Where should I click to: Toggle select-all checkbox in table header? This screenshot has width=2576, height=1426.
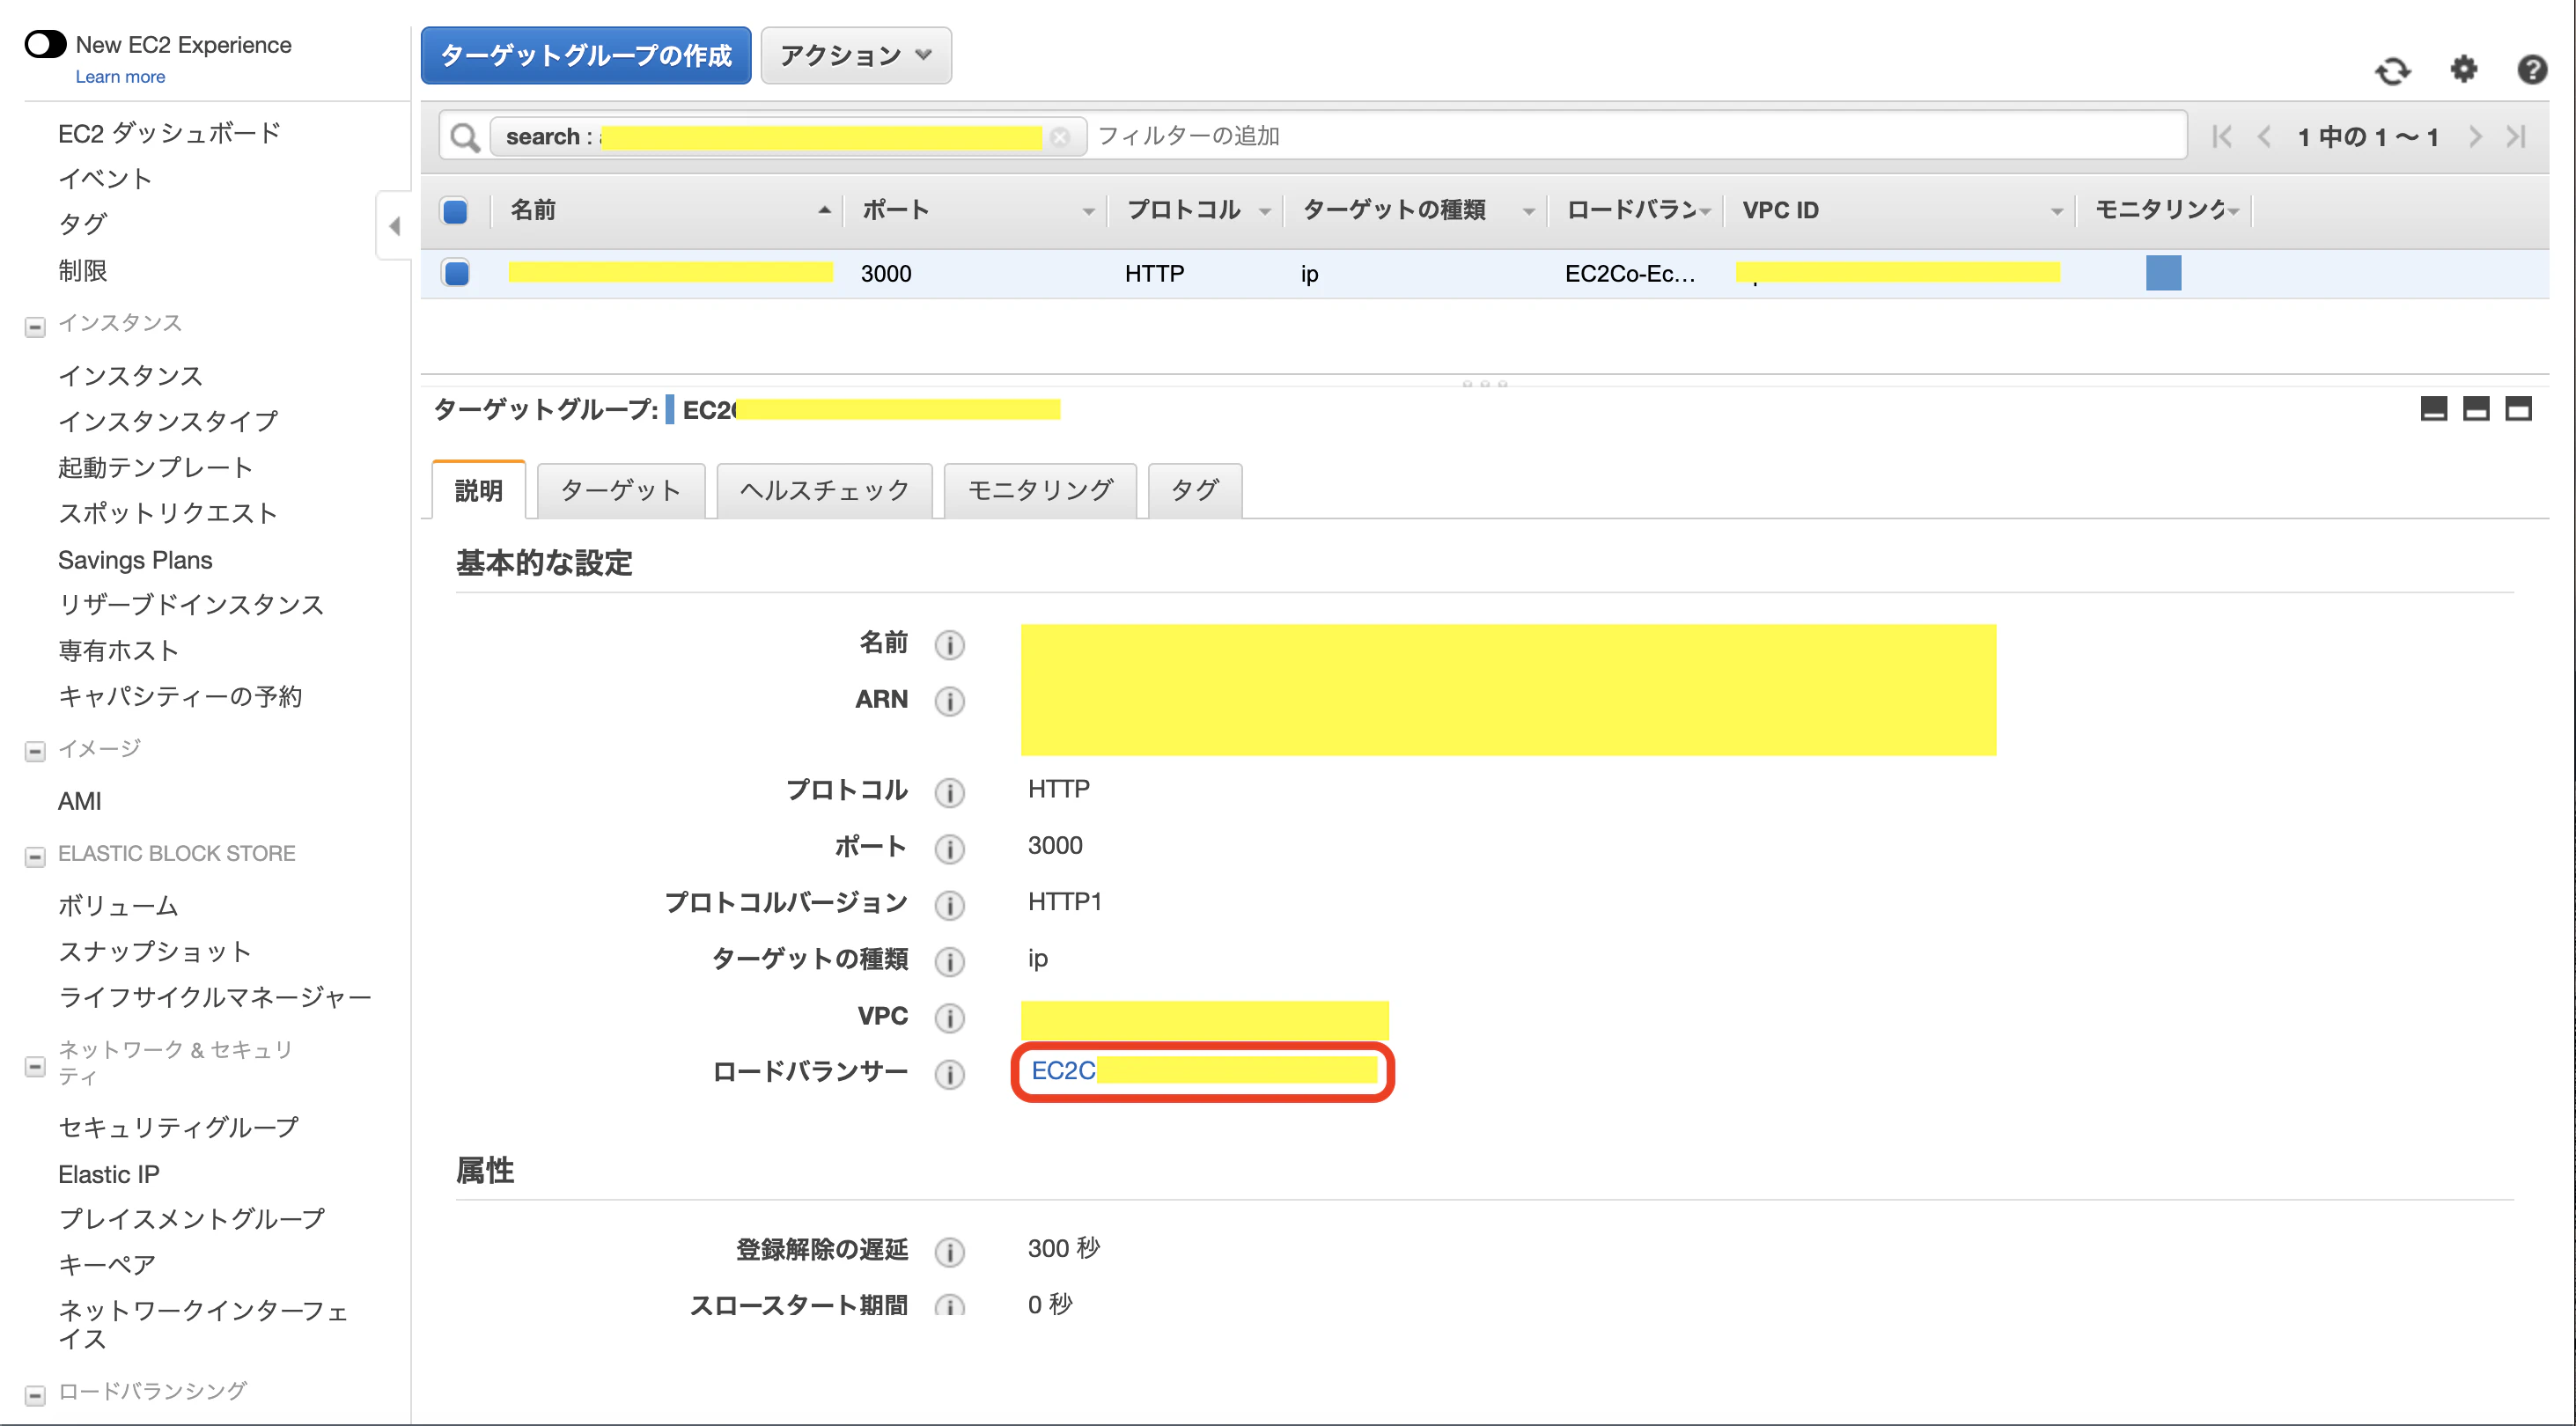point(455,211)
